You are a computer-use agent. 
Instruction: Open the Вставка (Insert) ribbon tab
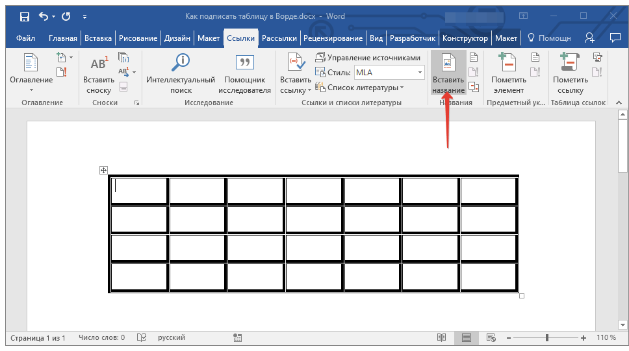98,38
